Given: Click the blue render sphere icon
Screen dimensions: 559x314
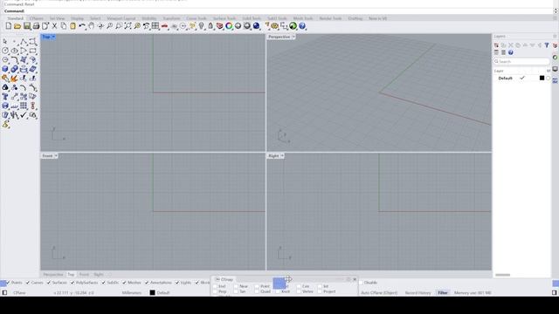Looking at the screenshot, I should 256,26.
